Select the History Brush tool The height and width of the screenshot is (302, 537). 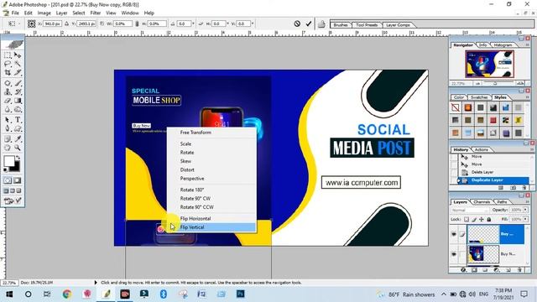tap(18, 91)
